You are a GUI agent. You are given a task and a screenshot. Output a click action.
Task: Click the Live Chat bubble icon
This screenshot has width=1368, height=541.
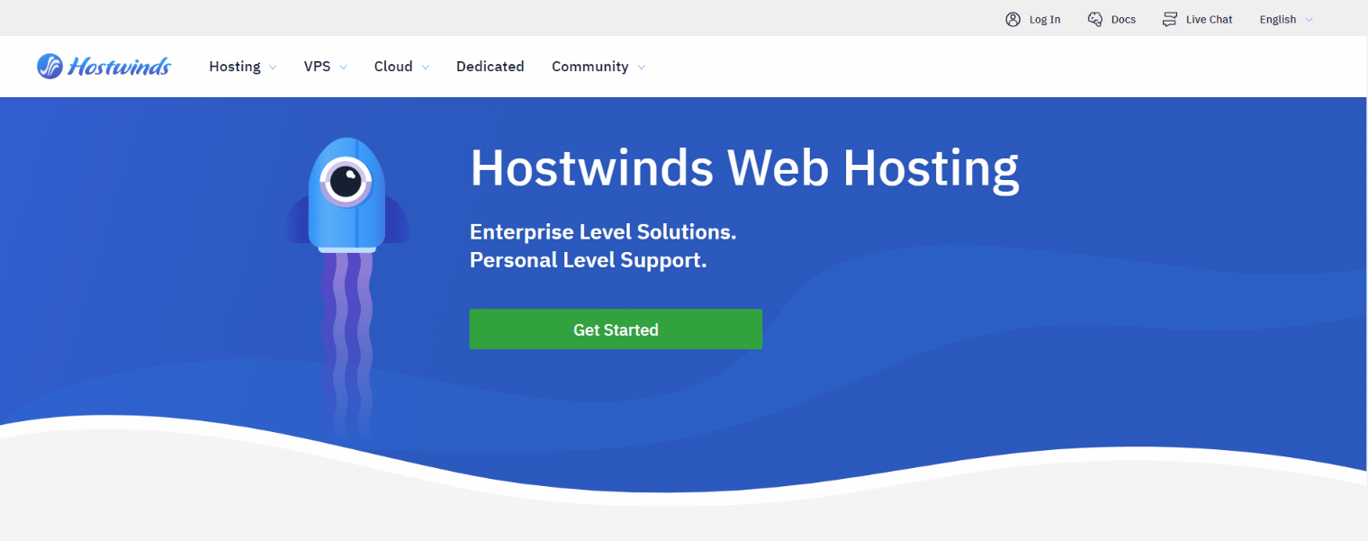click(1170, 19)
